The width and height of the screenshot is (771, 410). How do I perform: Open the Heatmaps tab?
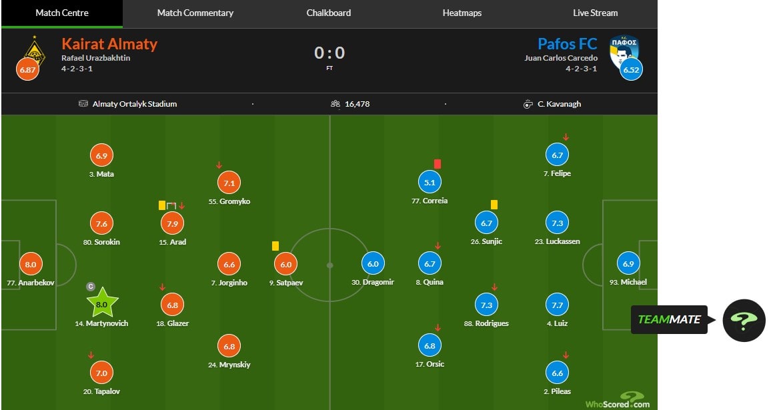click(x=462, y=13)
